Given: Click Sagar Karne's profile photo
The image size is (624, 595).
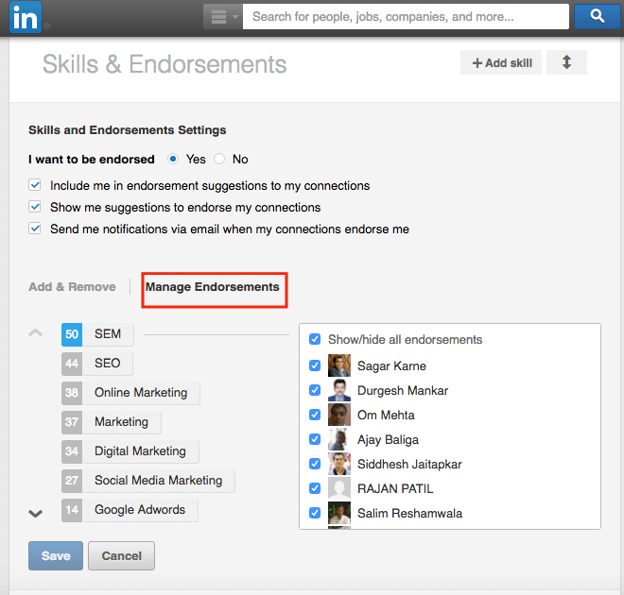Looking at the screenshot, I should [x=339, y=365].
